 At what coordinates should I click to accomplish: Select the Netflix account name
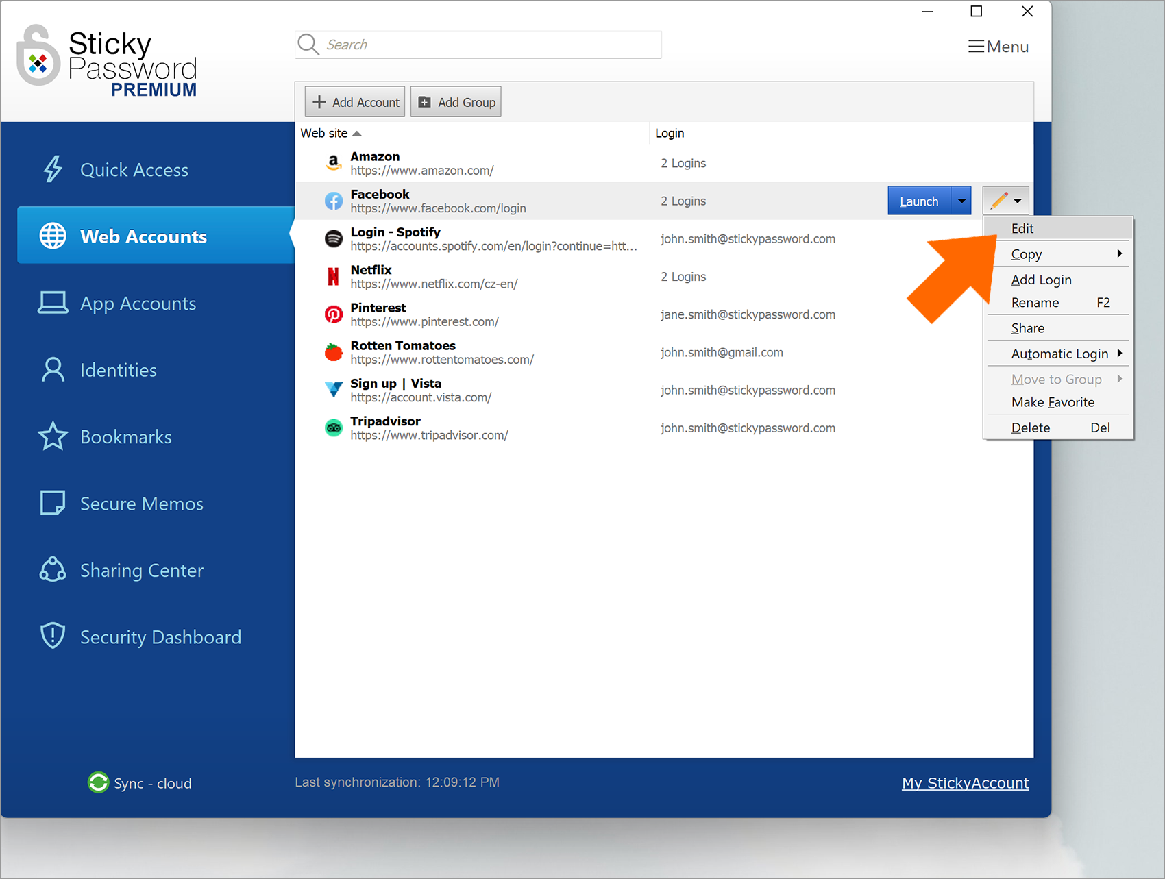pos(371,269)
